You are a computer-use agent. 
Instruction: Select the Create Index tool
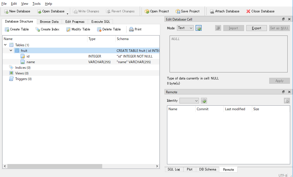[47, 29]
